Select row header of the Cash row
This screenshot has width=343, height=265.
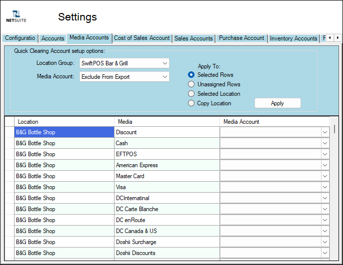coord(9,143)
